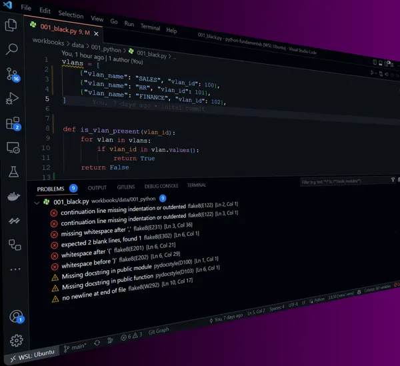Screen dimensions: 400x366
Task: Open the Search view icon
Action: click(12, 49)
